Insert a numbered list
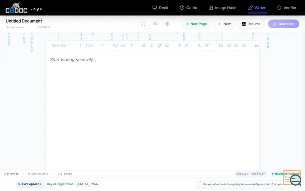 (x=221, y=45)
